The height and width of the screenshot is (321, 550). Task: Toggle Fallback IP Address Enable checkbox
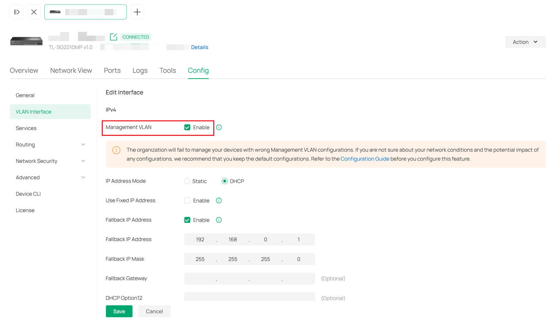point(187,220)
